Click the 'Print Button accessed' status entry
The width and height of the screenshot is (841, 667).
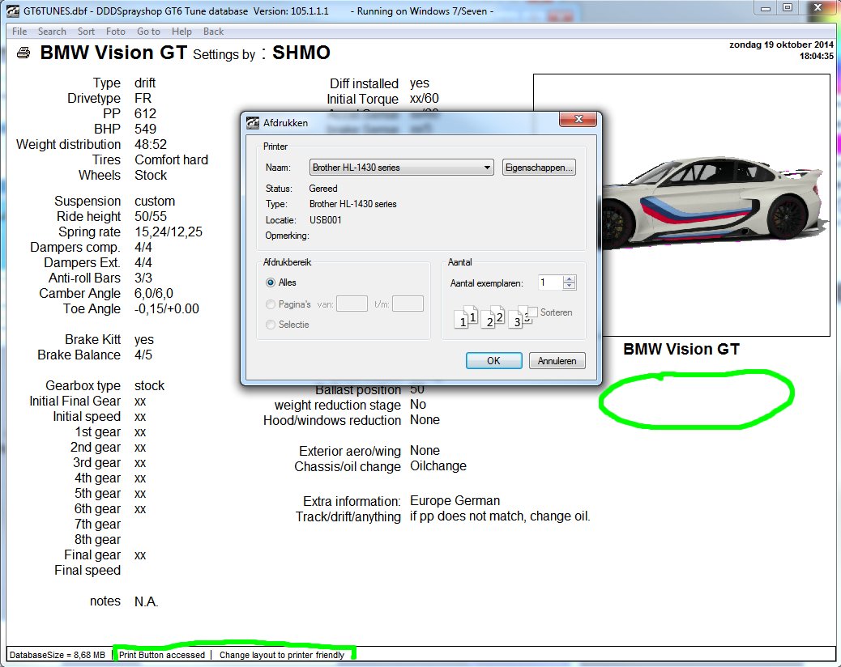162,655
